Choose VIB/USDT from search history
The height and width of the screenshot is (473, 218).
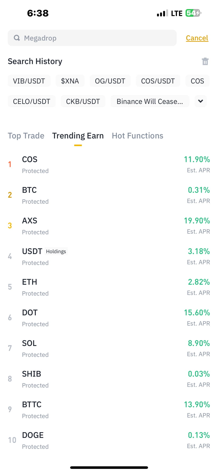(x=29, y=81)
